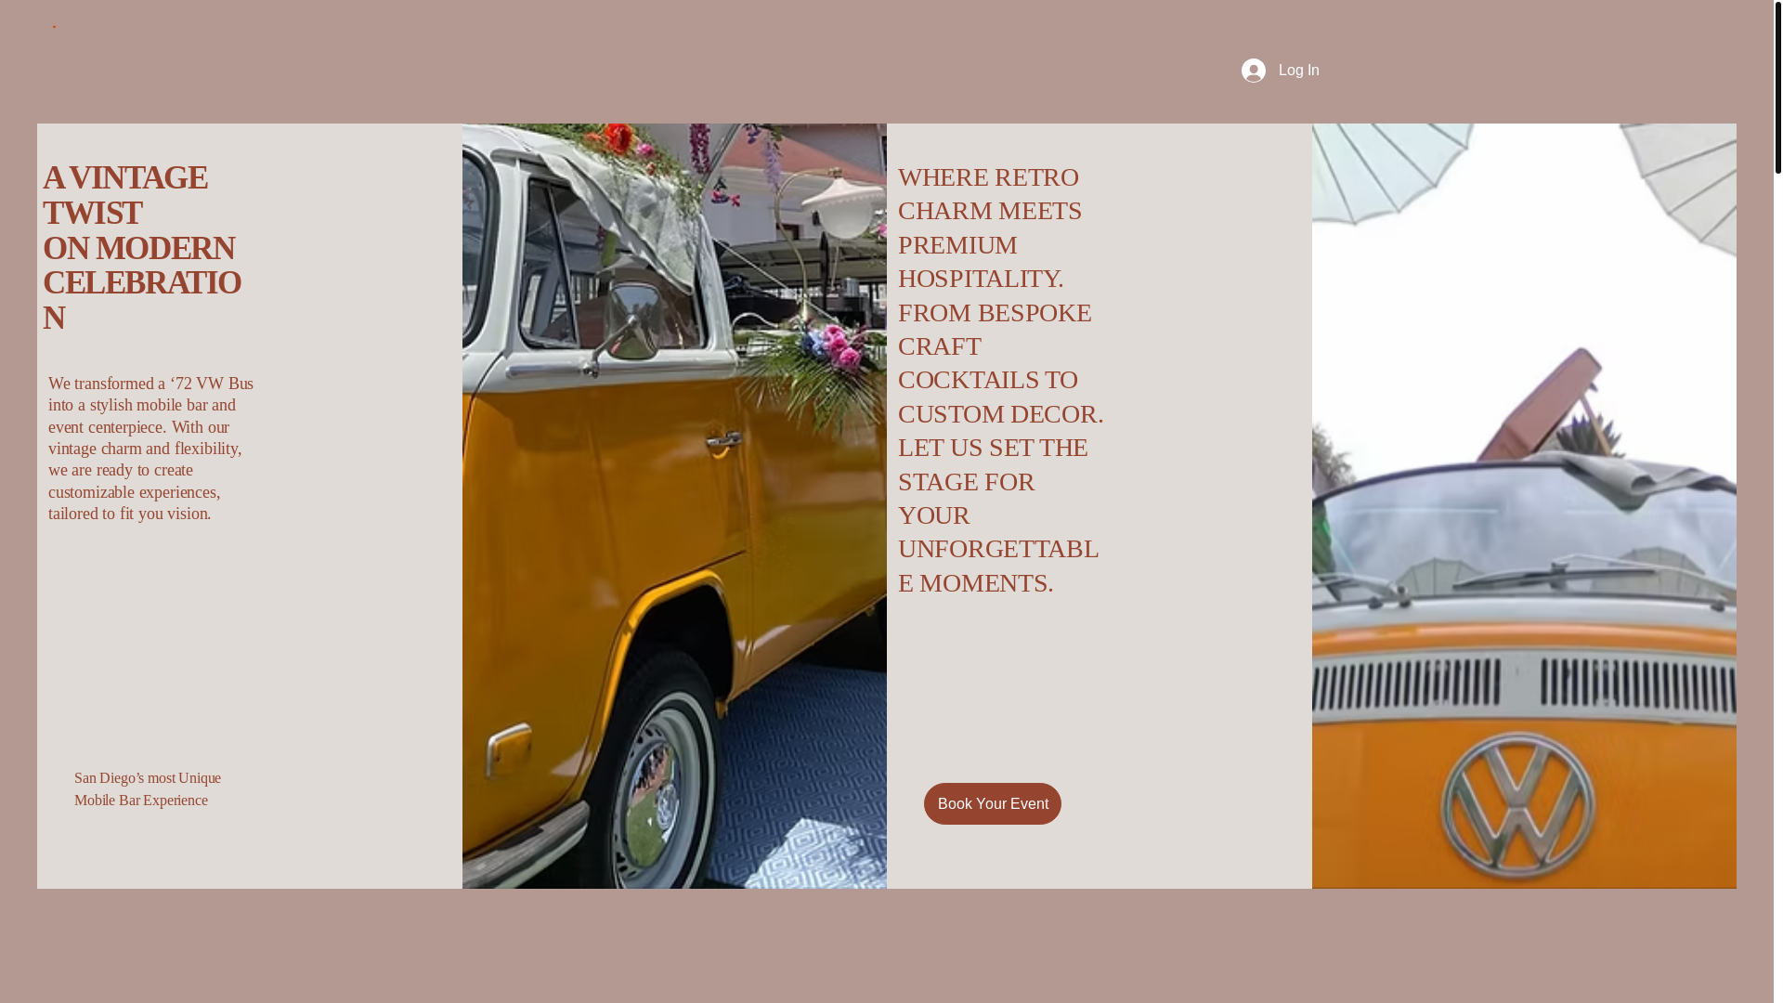The image size is (1783, 1003).
Task: Click the user avatar icon beside Log In
Action: (x=1253, y=71)
